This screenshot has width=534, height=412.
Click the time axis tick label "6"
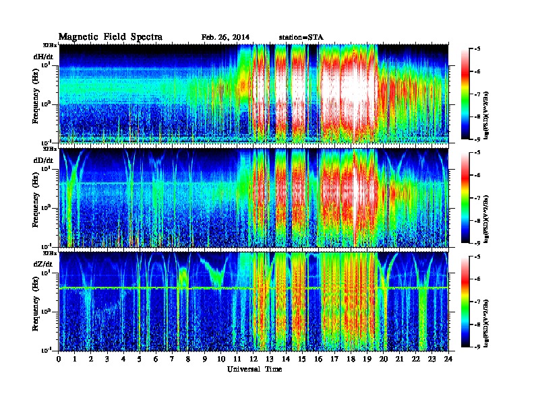coord(156,359)
